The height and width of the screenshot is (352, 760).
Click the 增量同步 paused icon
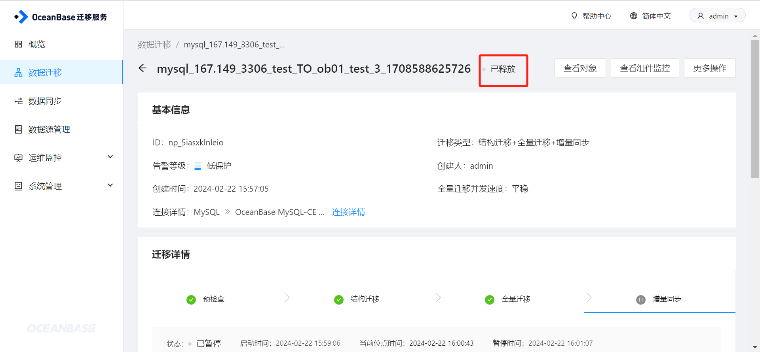pyautogui.click(x=641, y=300)
